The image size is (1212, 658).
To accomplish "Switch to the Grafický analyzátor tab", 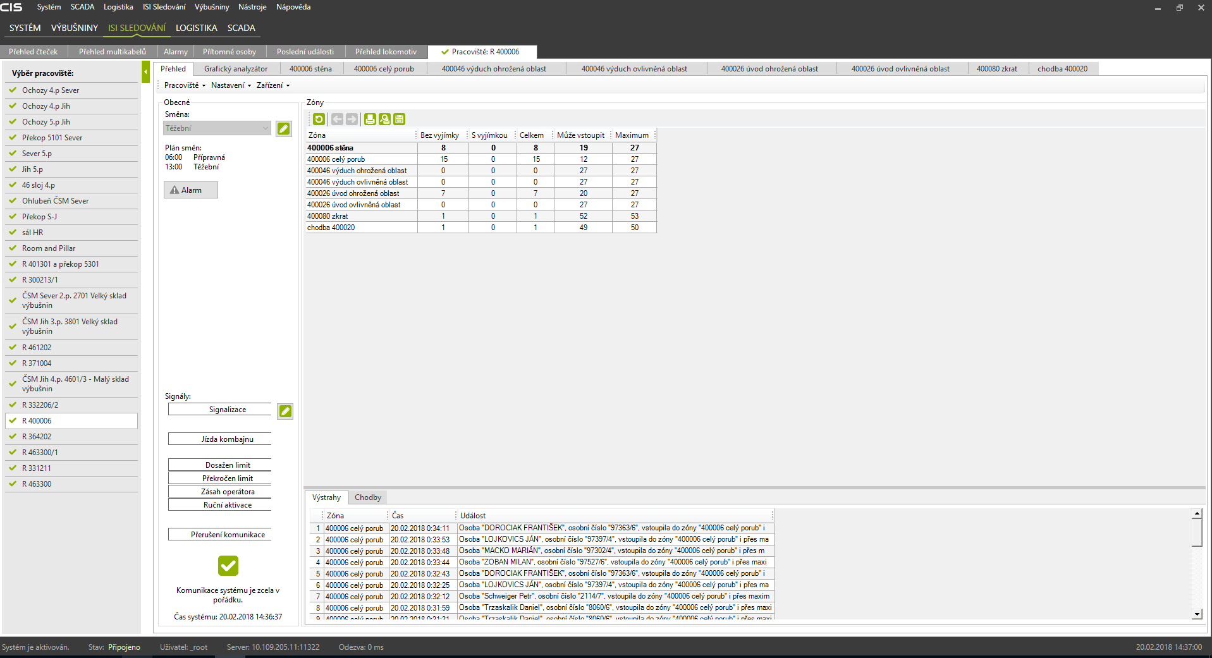I will click(235, 69).
